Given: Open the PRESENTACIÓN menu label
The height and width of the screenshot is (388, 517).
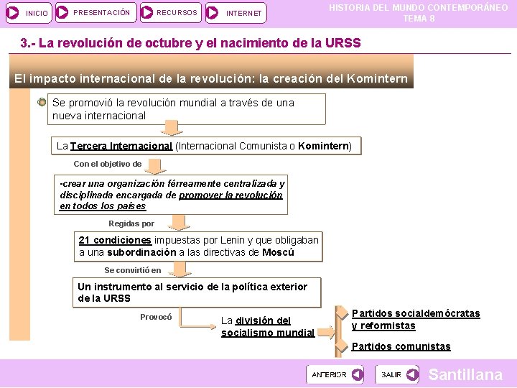Looking at the screenshot, I should tap(101, 12).
